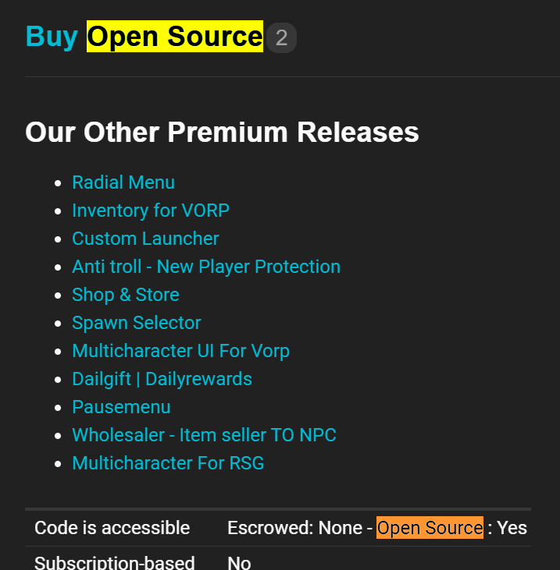
Task: Open Wholesaler - Item seller TO NPC
Action: pos(204,435)
